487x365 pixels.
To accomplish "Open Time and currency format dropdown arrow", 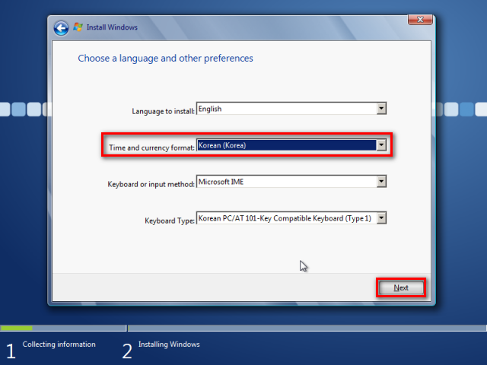I will point(381,145).
